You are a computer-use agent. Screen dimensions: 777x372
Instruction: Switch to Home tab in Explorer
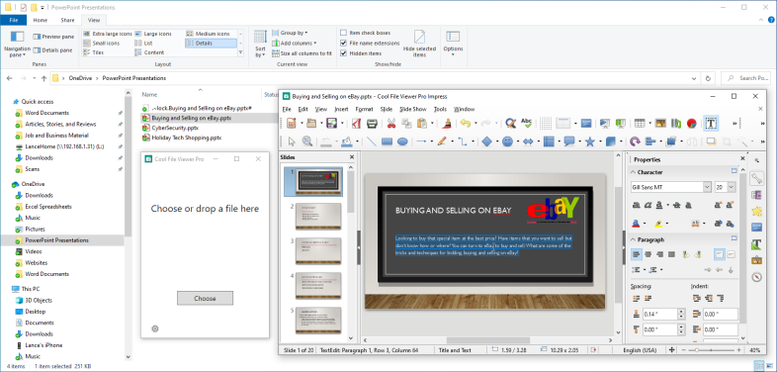click(41, 20)
